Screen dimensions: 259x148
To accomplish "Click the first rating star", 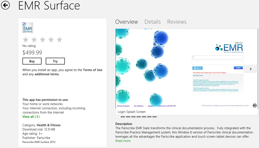I will [x=26, y=40].
